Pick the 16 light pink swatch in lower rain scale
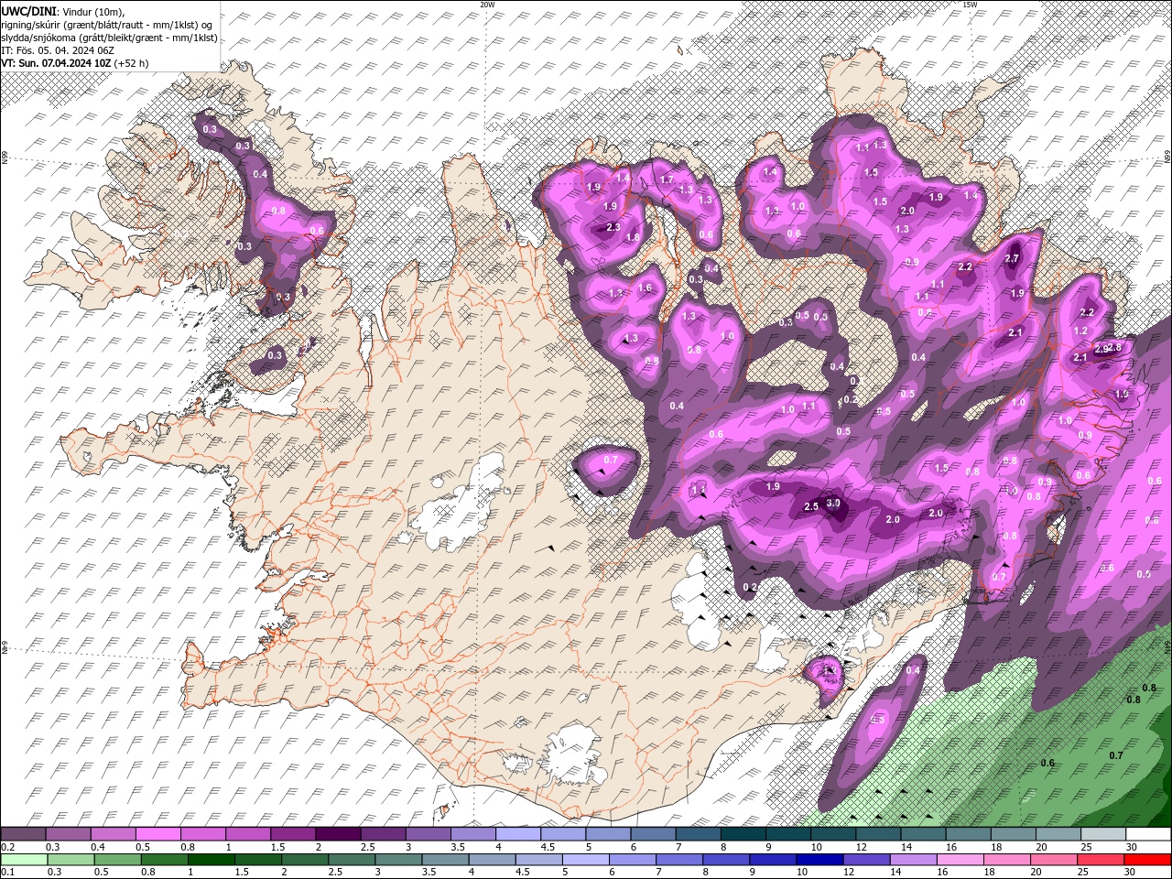 (960, 860)
